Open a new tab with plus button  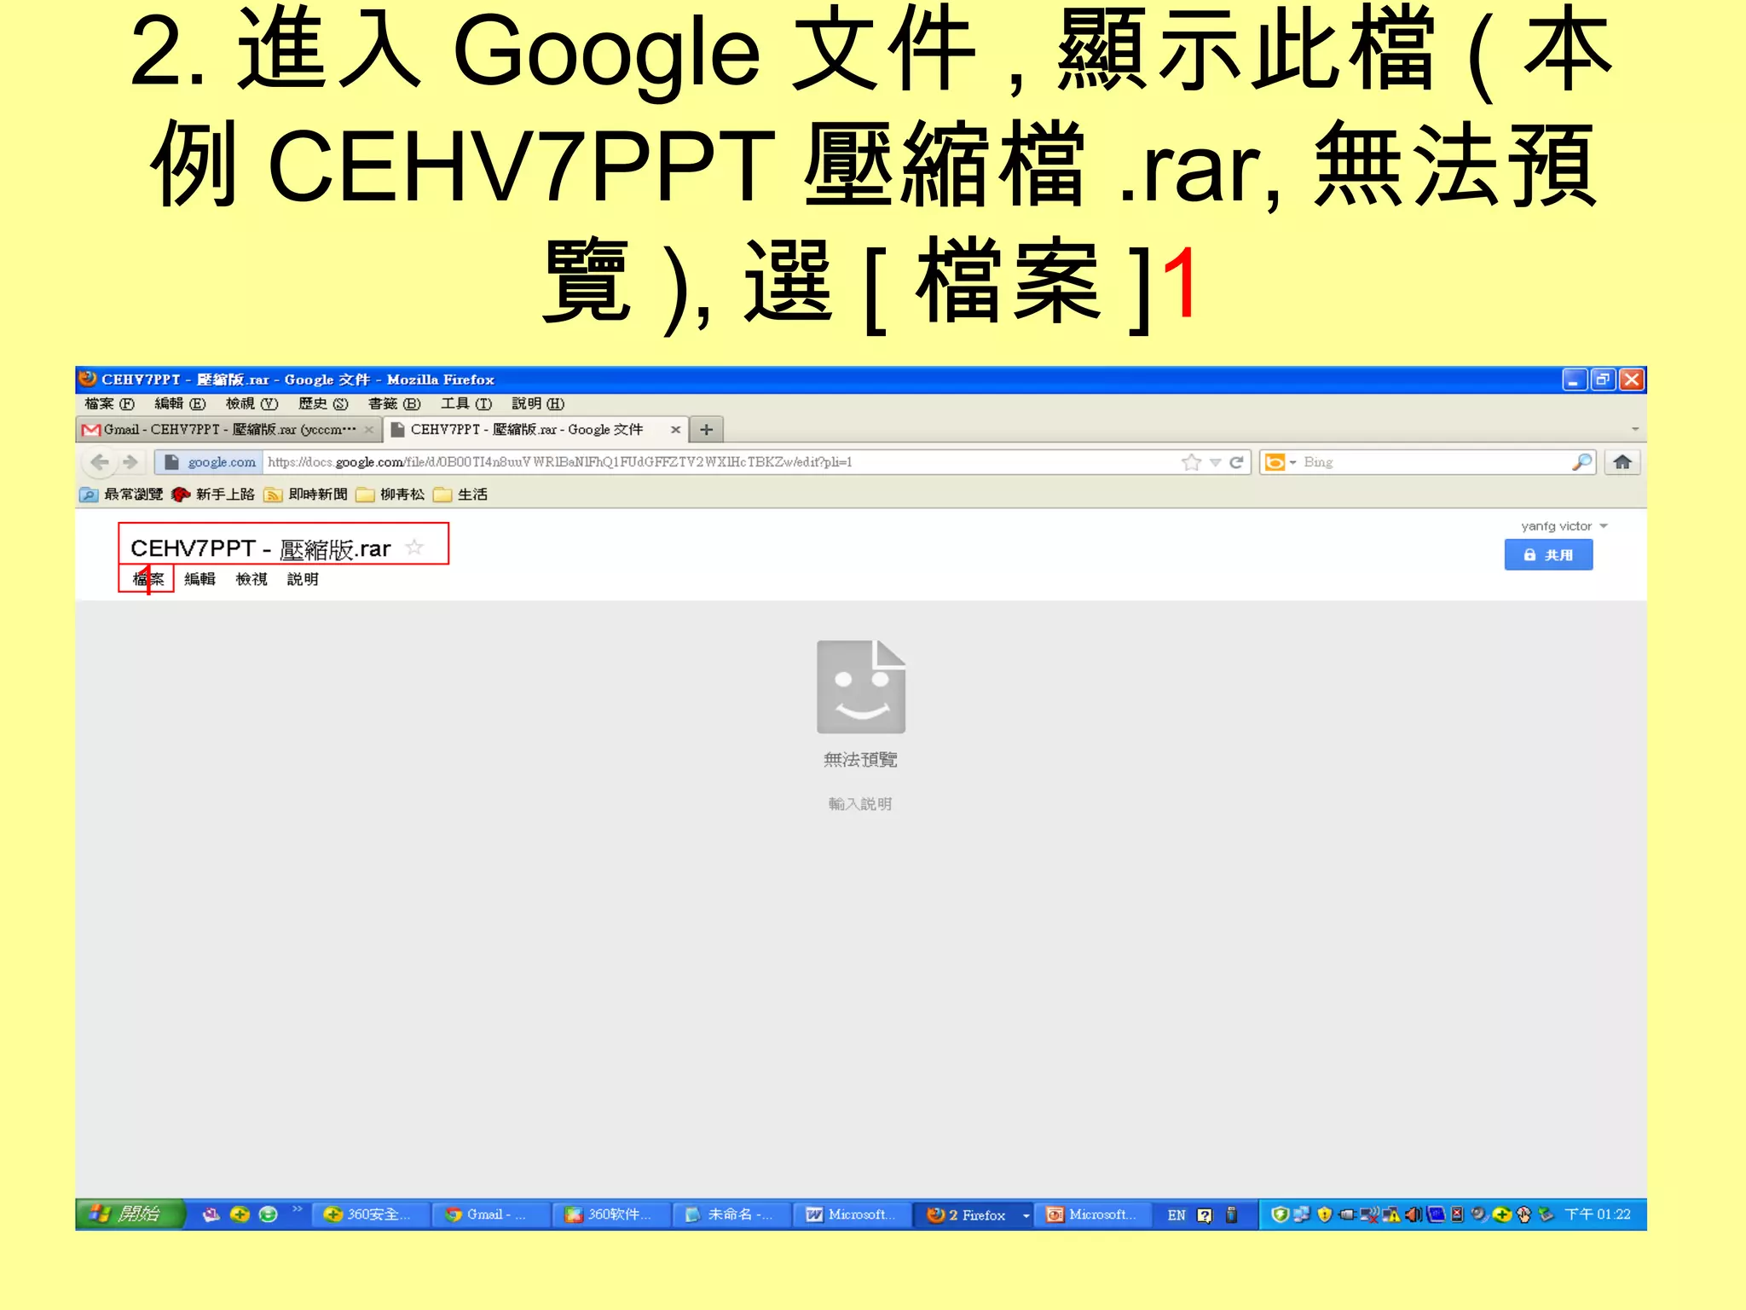click(706, 430)
